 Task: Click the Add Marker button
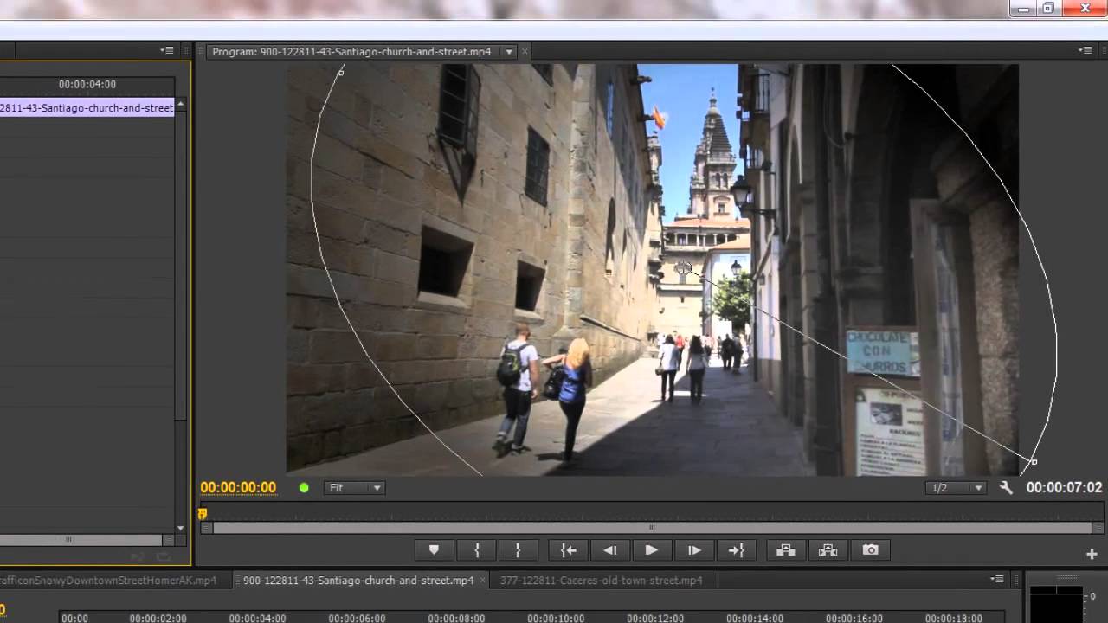point(434,550)
